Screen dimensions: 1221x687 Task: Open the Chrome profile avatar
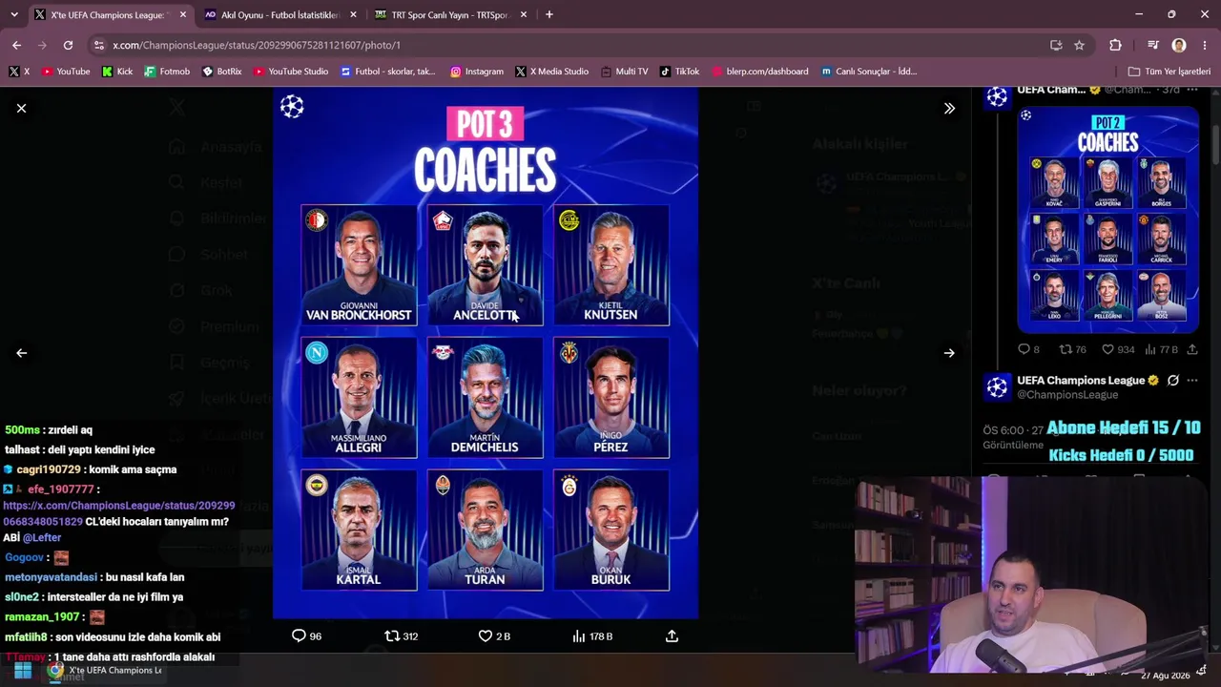[1179, 45]
